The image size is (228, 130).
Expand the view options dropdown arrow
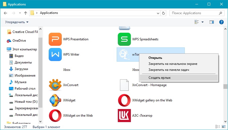(x=202, y=22)
